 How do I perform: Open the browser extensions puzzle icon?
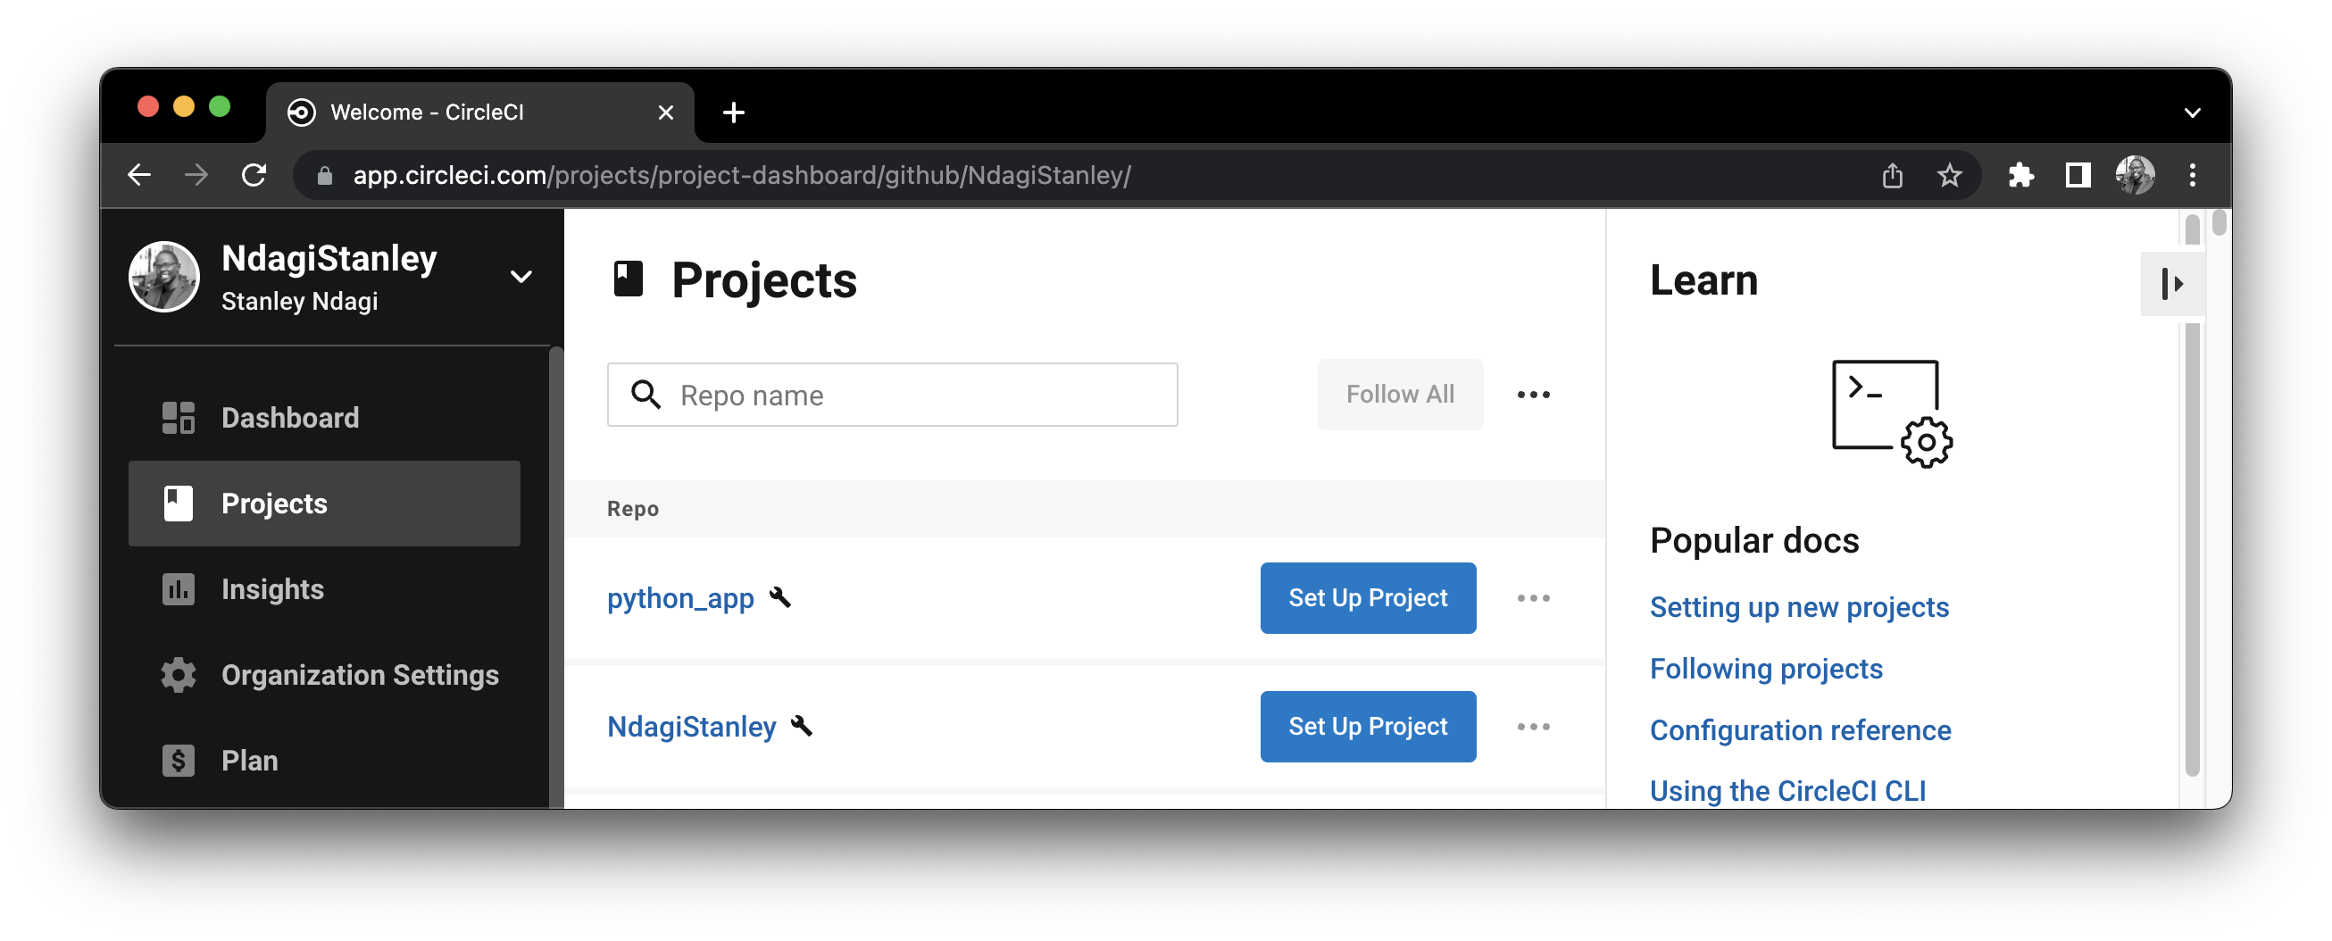click(2020, 175)
